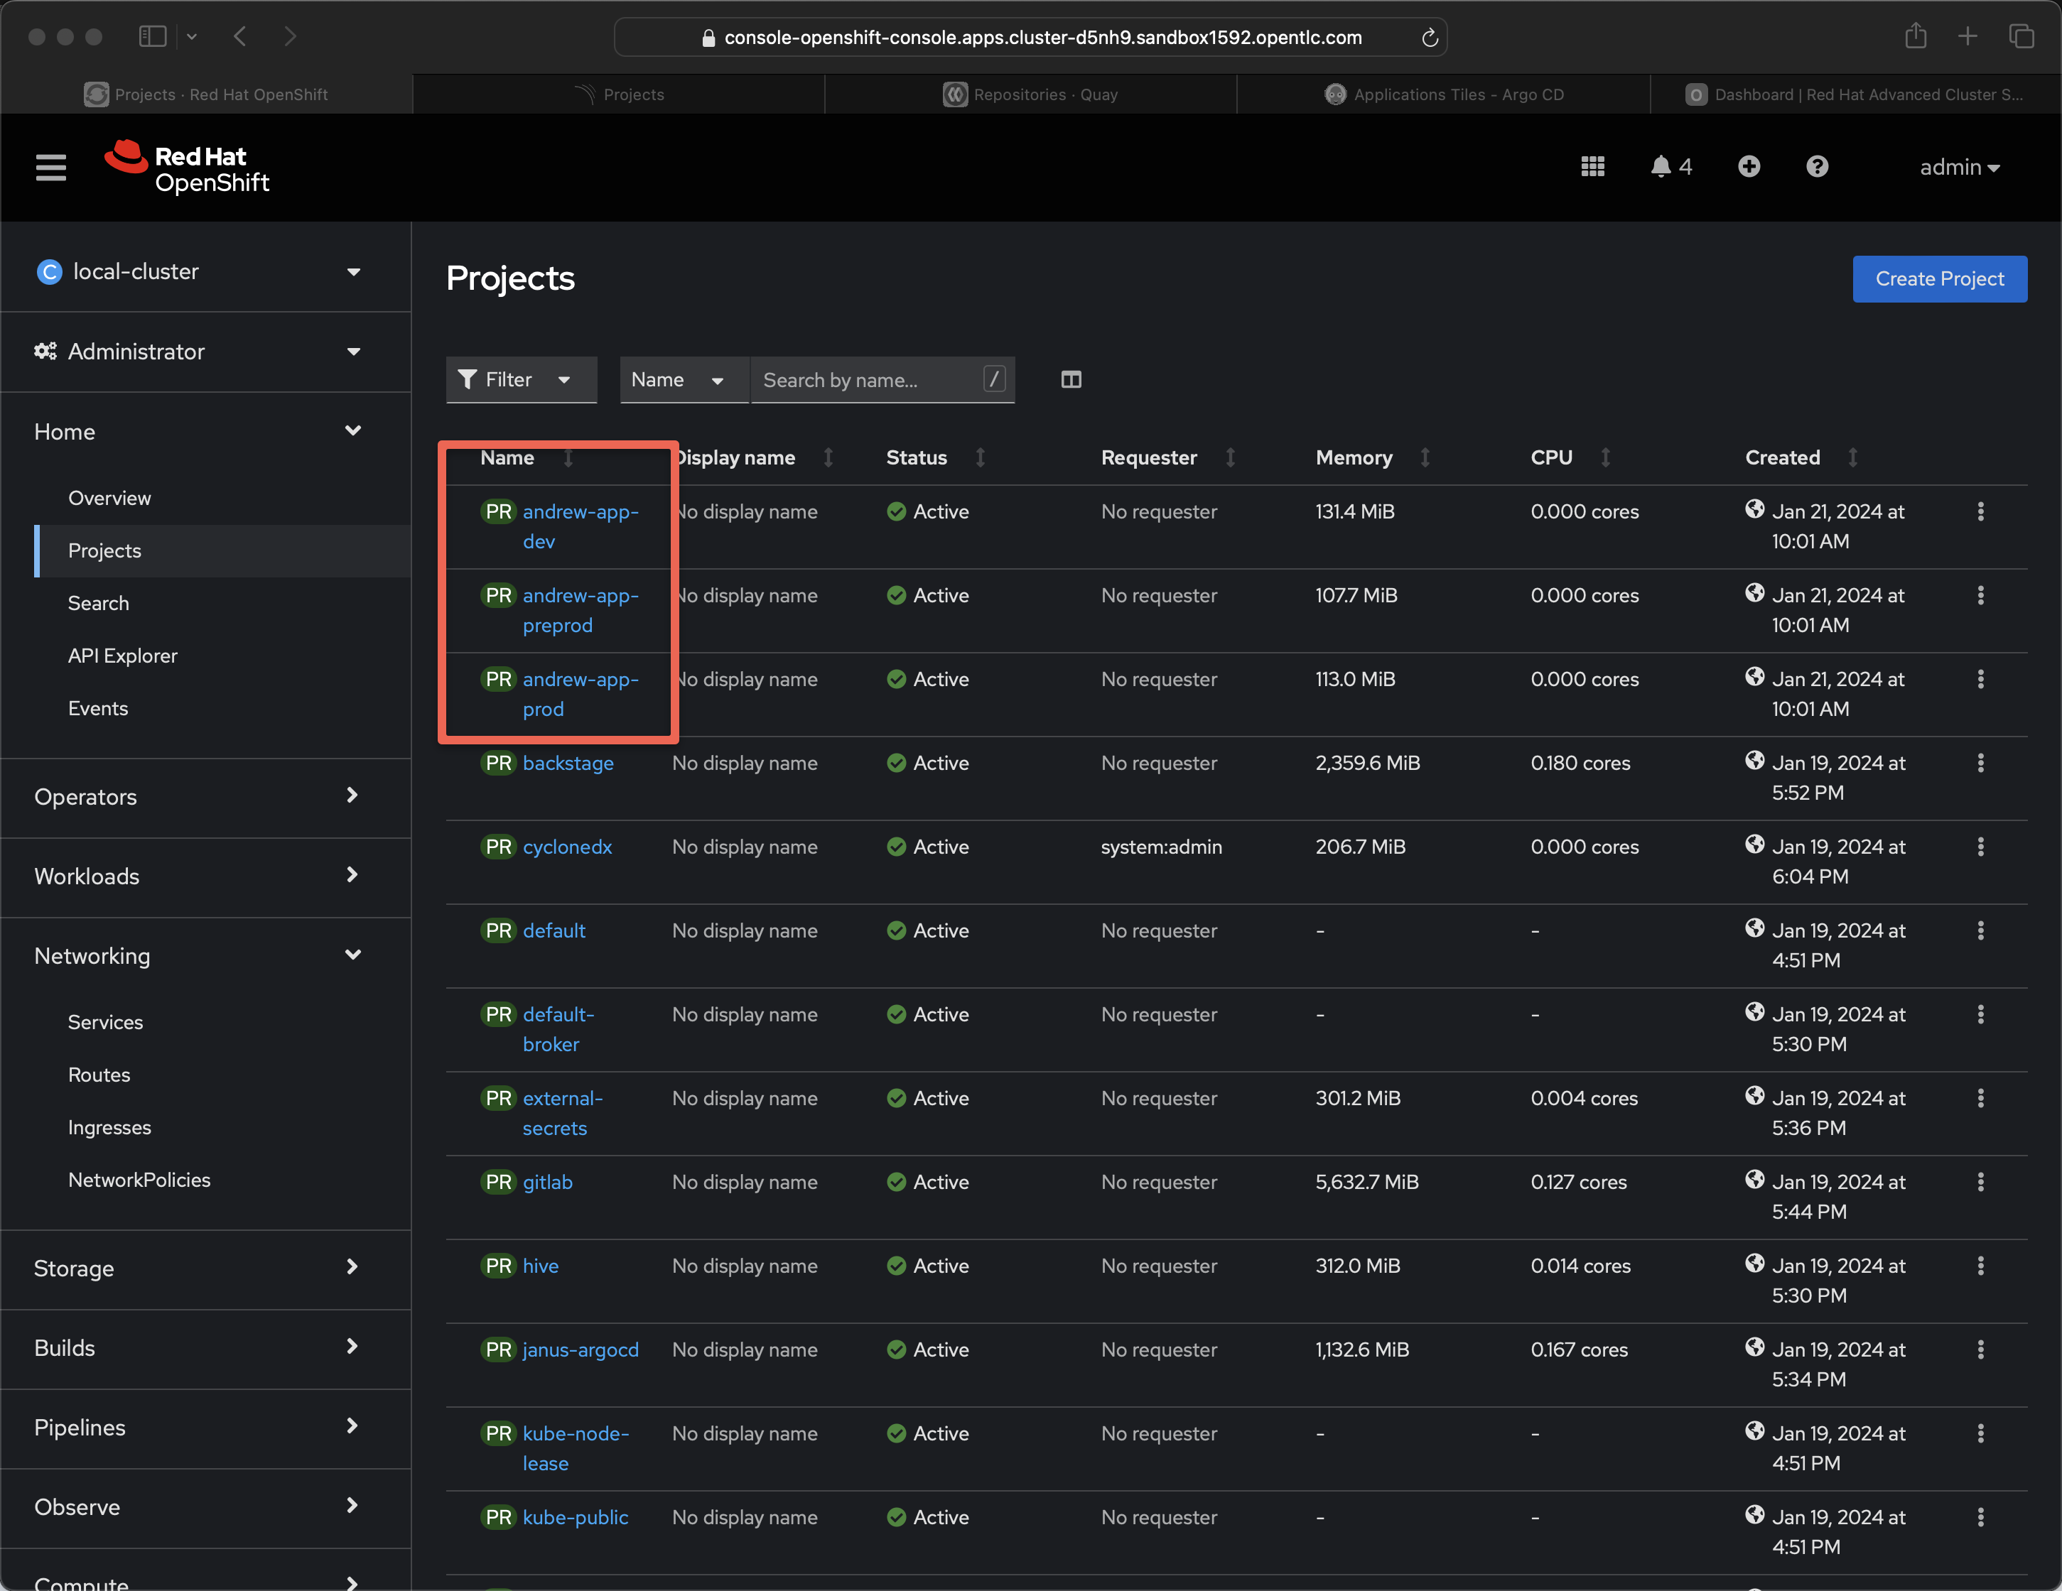Open kebab menu for backstage project
The height and width of the screenshot is (1591, 2062).
point(1980,762)
